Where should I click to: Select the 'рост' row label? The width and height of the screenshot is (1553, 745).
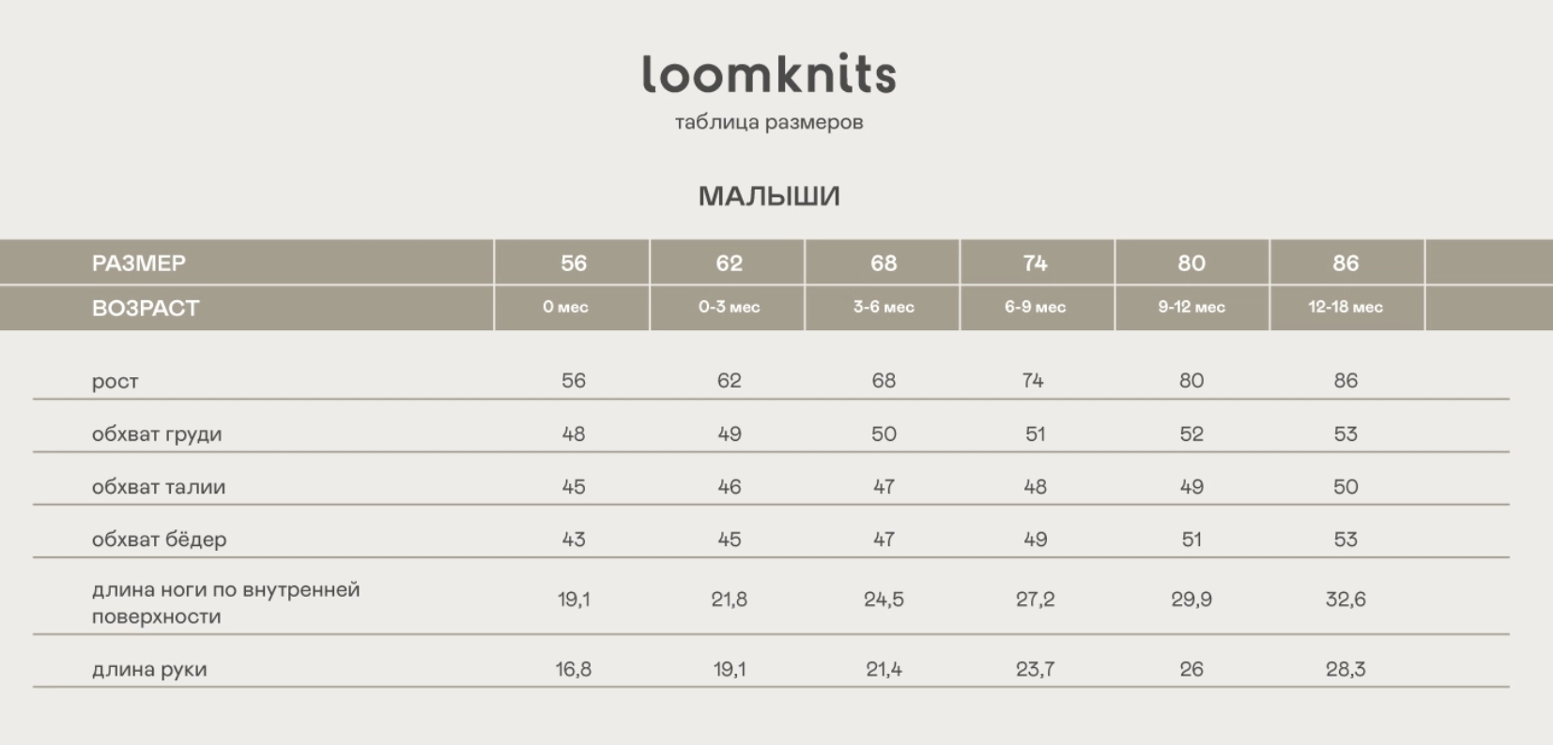[x=115, y=381]
